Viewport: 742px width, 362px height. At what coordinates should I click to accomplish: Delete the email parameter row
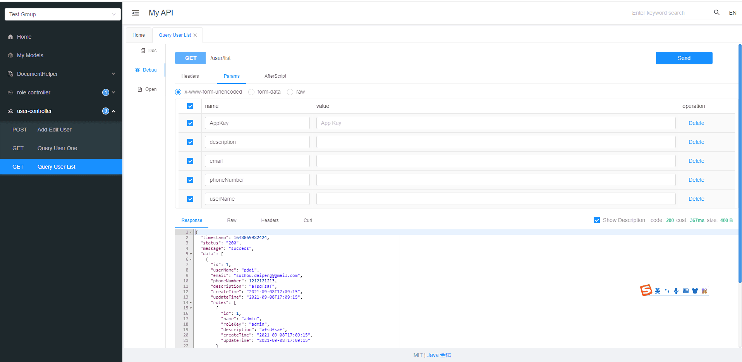(696, 161)
